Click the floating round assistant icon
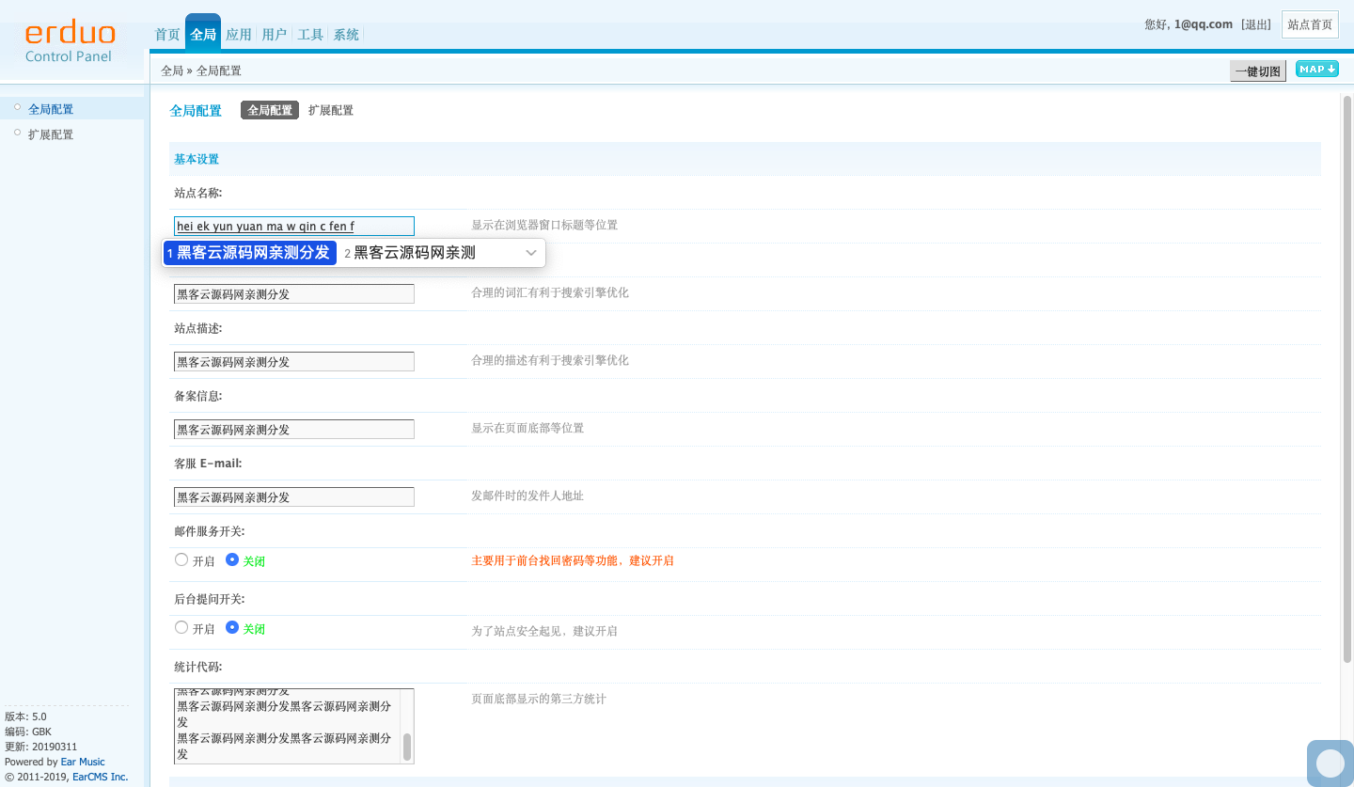The width and height of the screenshot is (1354, 787). 1330,763
